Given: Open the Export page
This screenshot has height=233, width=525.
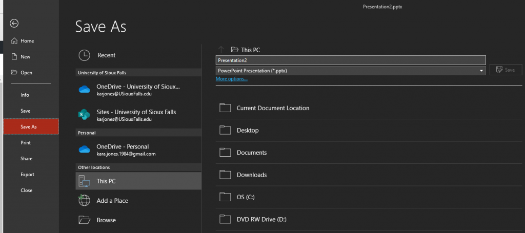Looking at the screenshot, I should [28, 175].
